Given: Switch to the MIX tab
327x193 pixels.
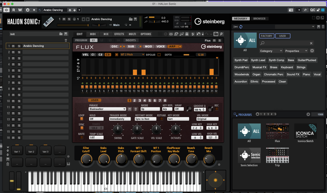Looking at the screenshot, I should (x=106, y=34).
